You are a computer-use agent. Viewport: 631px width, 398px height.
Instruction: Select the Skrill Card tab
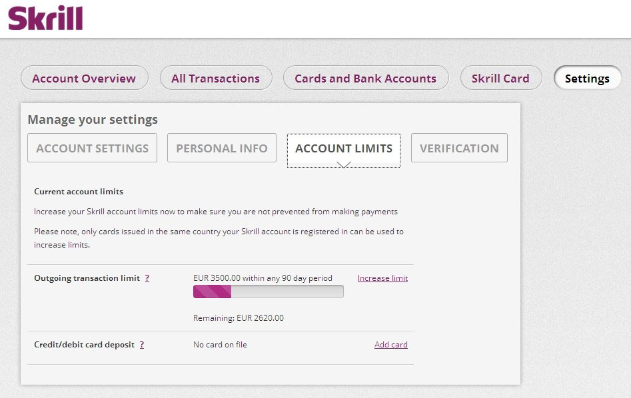click(x=501, y=78)
